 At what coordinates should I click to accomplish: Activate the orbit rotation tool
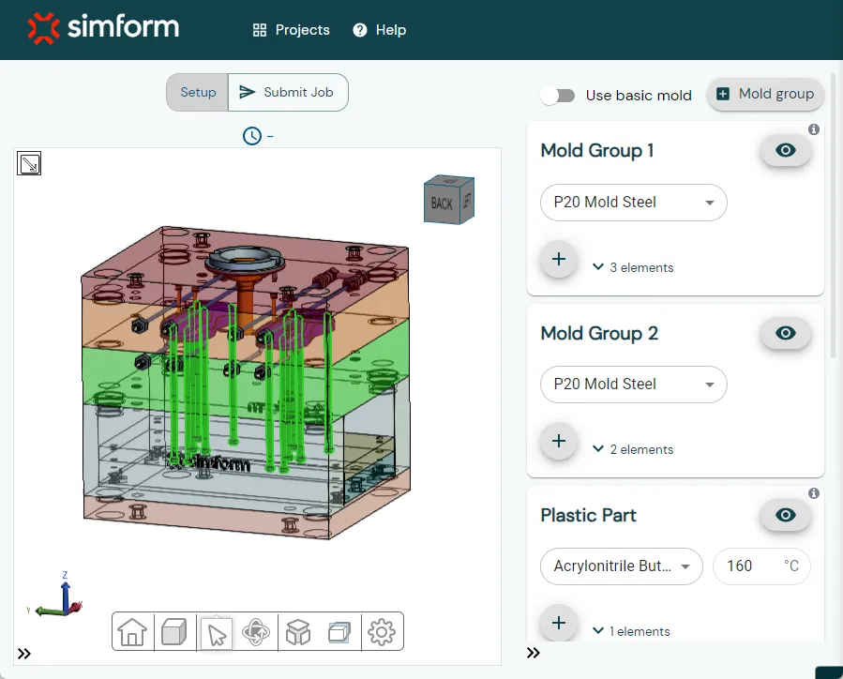[x=256, y=632]
